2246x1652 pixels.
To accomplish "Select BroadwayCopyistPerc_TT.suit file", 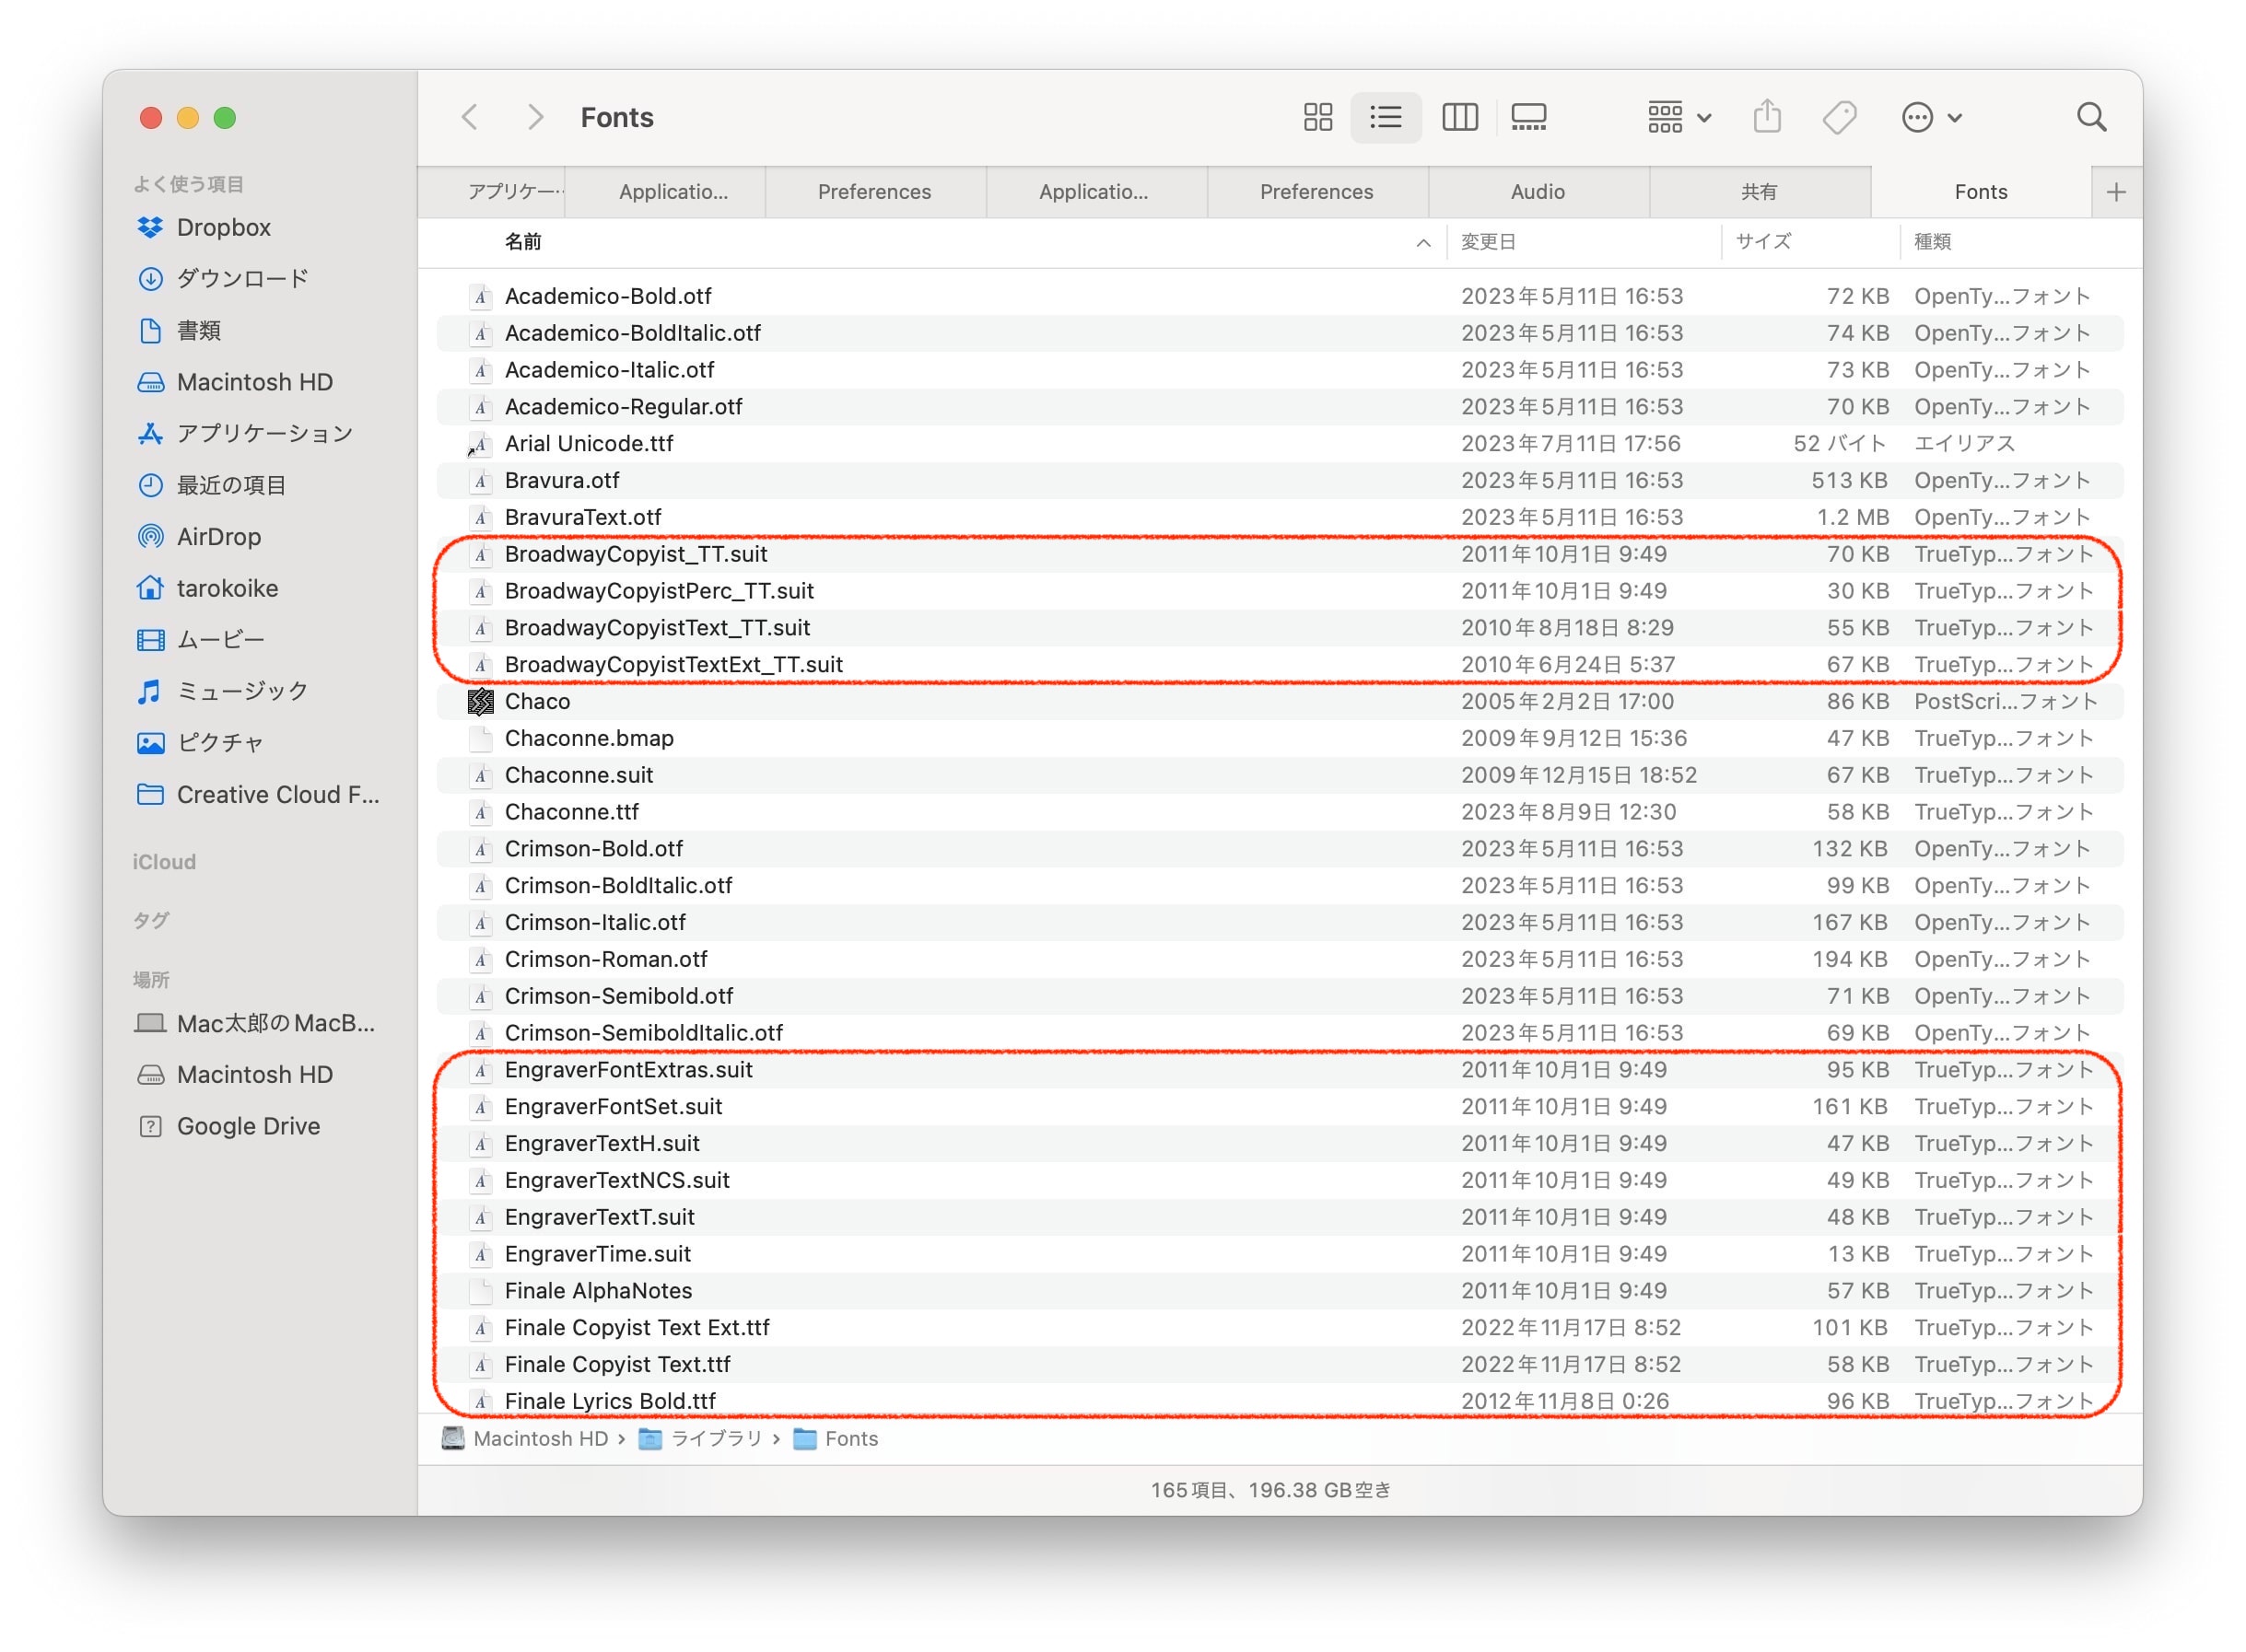I will (x=1280, y=592).
